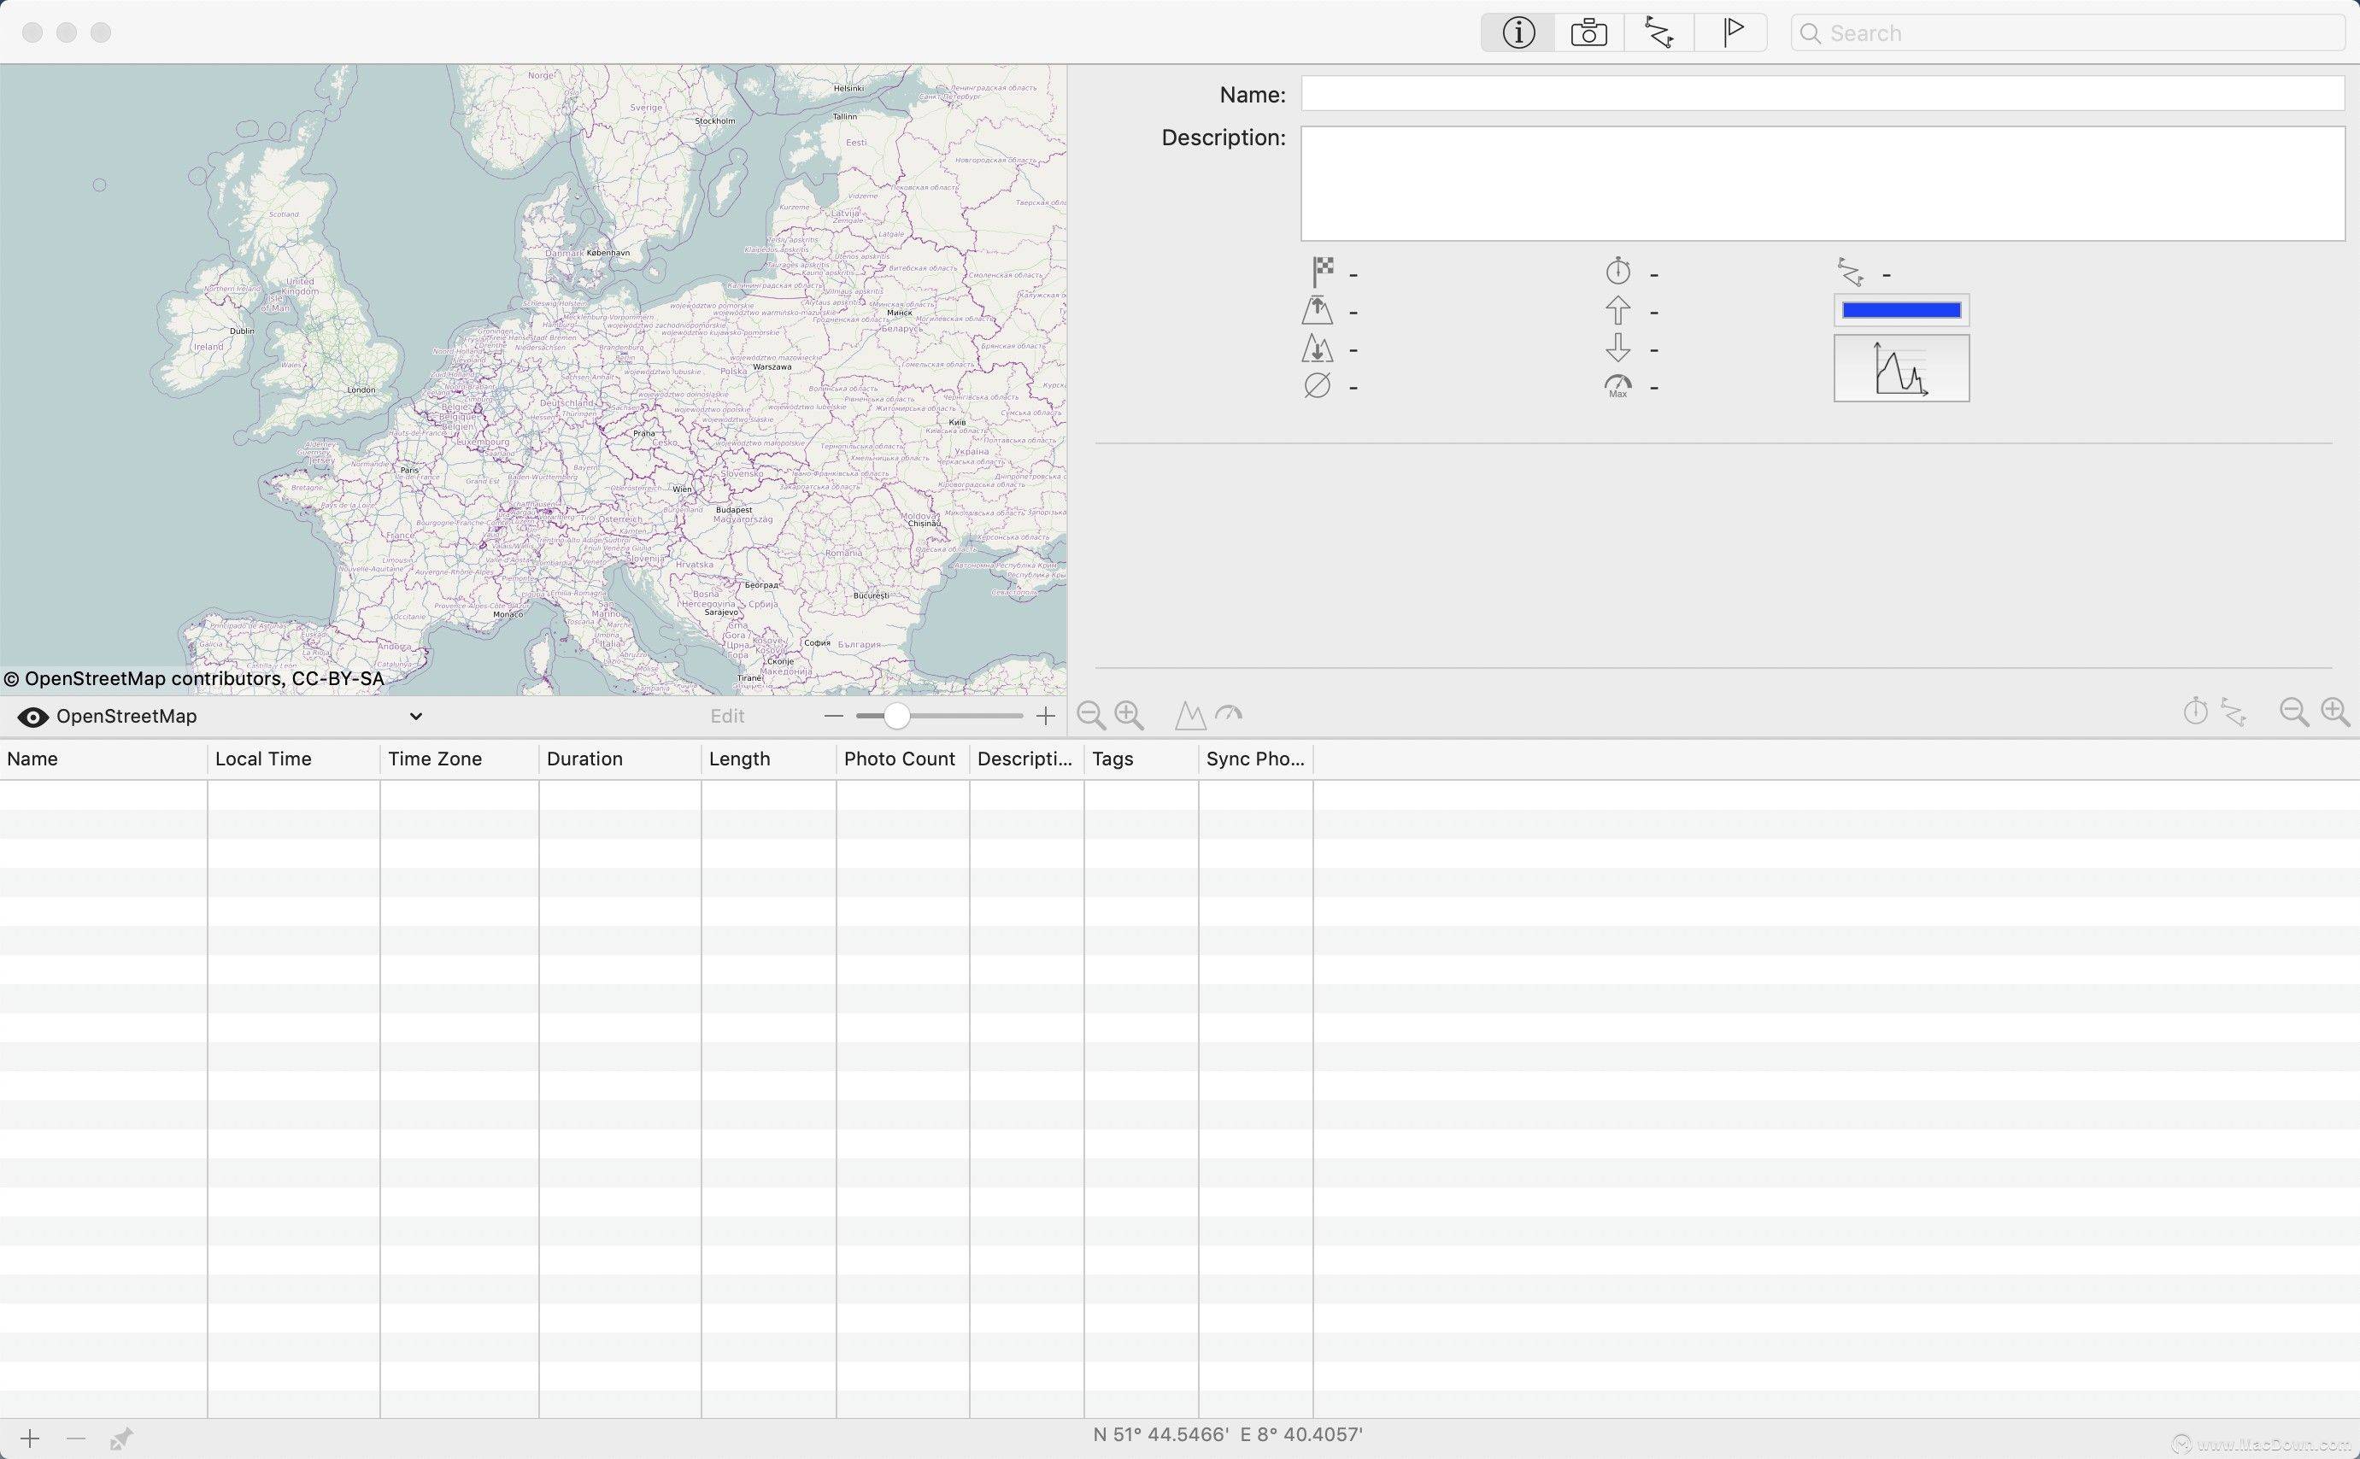
Task: Open the Tags column in track list
Action: [x=1111, y=759]
